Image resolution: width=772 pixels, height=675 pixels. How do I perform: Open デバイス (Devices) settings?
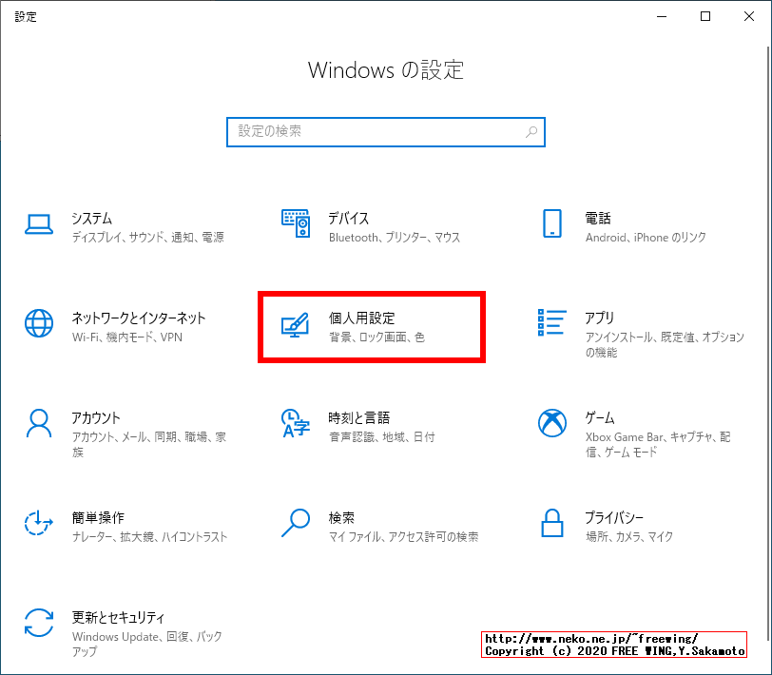click(371, 226)
